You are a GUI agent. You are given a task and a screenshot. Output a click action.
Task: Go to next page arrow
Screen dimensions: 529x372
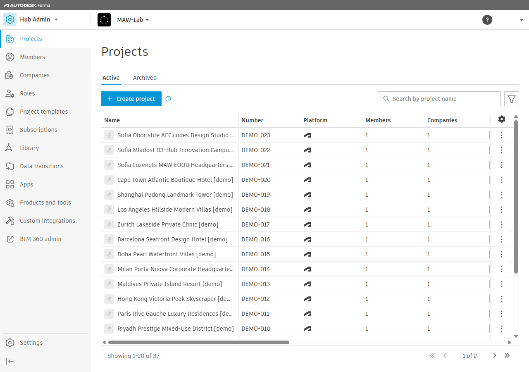click(x=495, y=355)
